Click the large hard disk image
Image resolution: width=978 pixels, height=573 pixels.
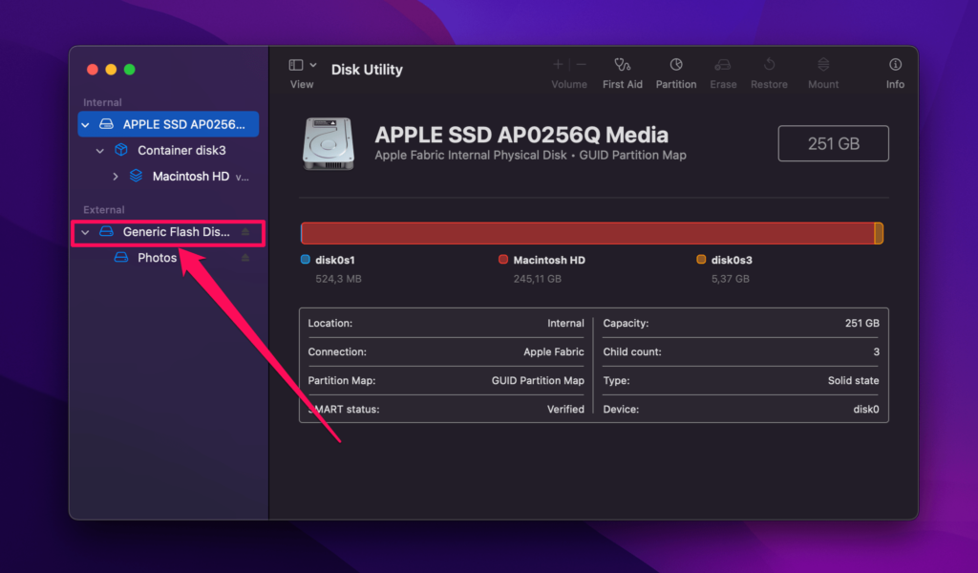pos(329,143)
